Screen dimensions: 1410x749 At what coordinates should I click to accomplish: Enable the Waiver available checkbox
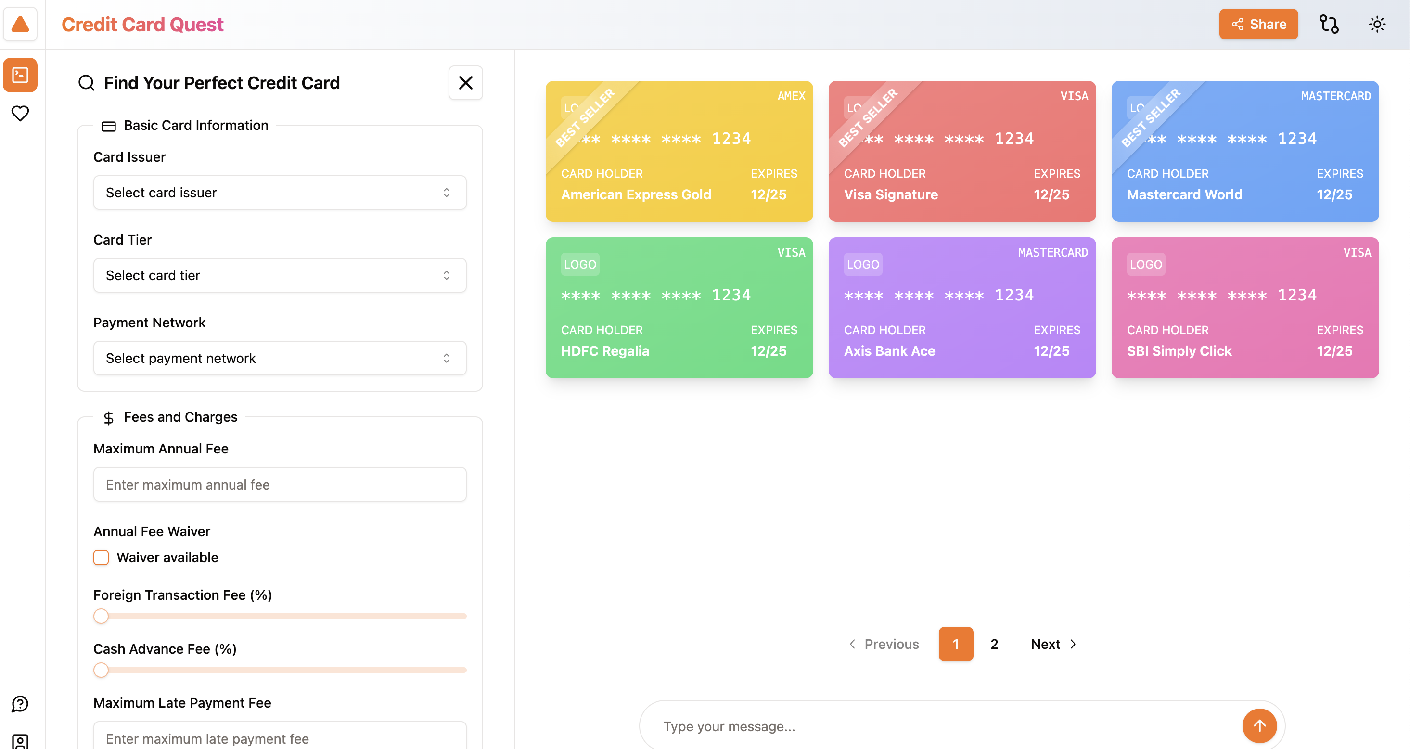[x=101, y=557]
